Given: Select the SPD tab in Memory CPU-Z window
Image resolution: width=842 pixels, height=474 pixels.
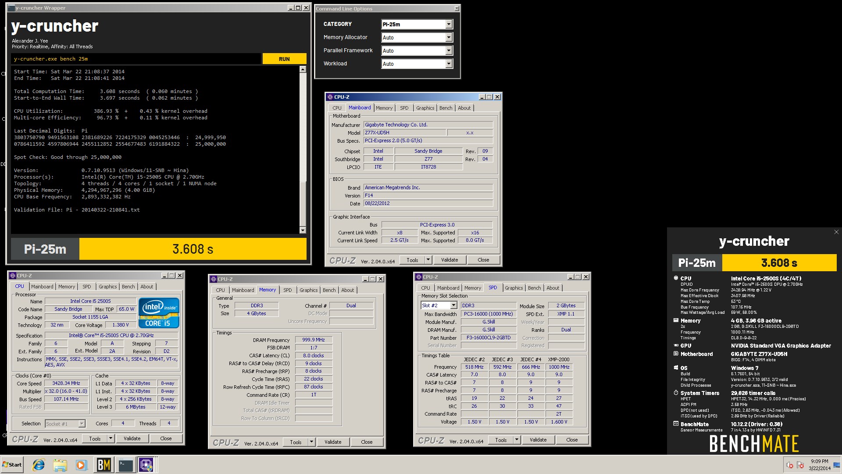Looking at the screenshot, I should tap(287, 290).
